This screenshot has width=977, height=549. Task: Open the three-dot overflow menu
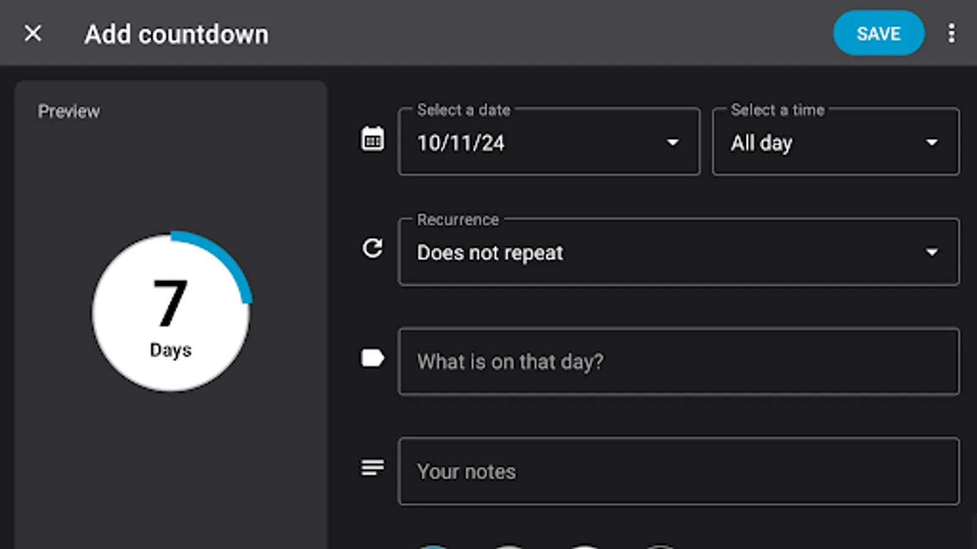(951, 34)
